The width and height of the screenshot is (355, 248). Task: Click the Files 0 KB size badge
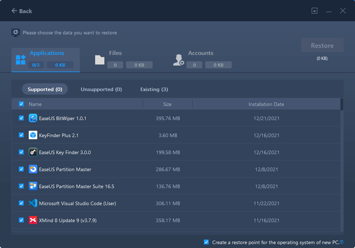click(139, 65)
